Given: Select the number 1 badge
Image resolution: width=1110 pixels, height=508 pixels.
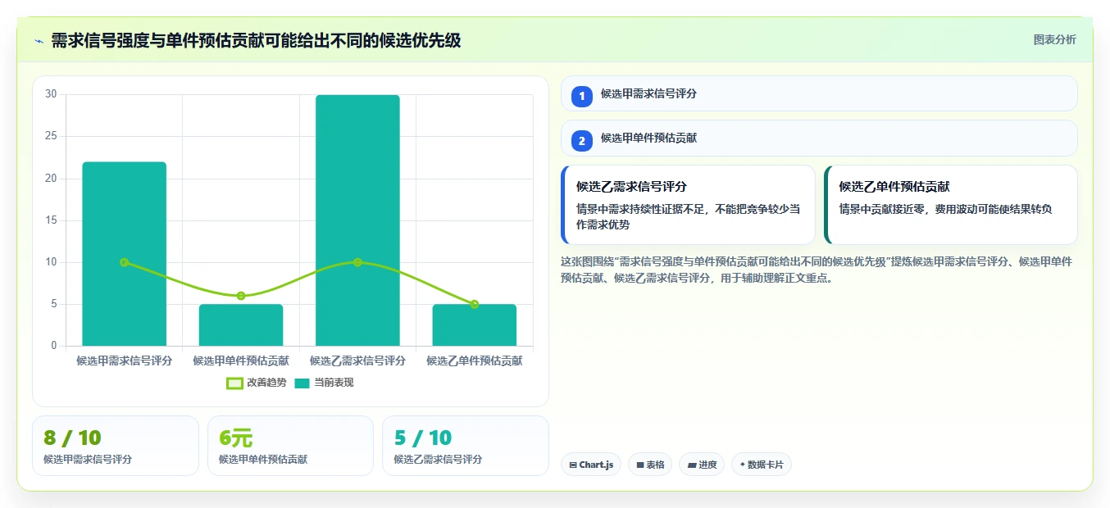Looking at the screenshot, I should [x=582, y=97].
